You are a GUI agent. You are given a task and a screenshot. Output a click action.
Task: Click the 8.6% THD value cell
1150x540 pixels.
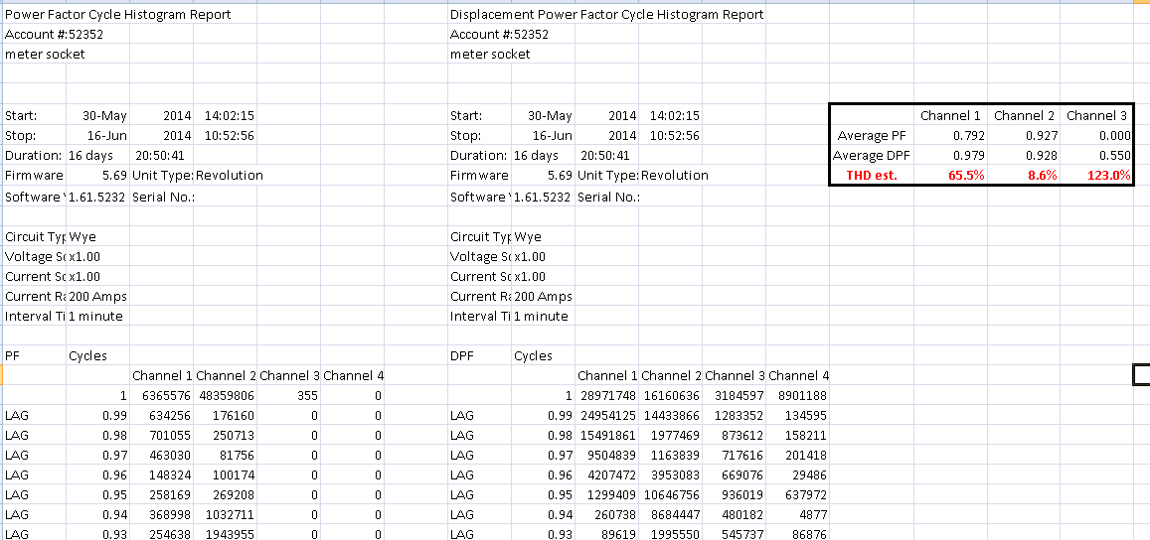pyautogui.click(x=1035, y=176)
